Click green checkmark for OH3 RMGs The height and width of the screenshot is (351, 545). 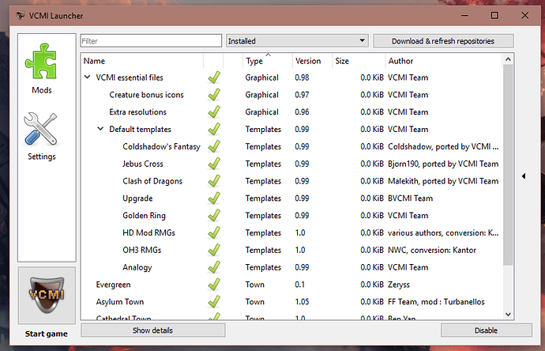click(214, 250)
